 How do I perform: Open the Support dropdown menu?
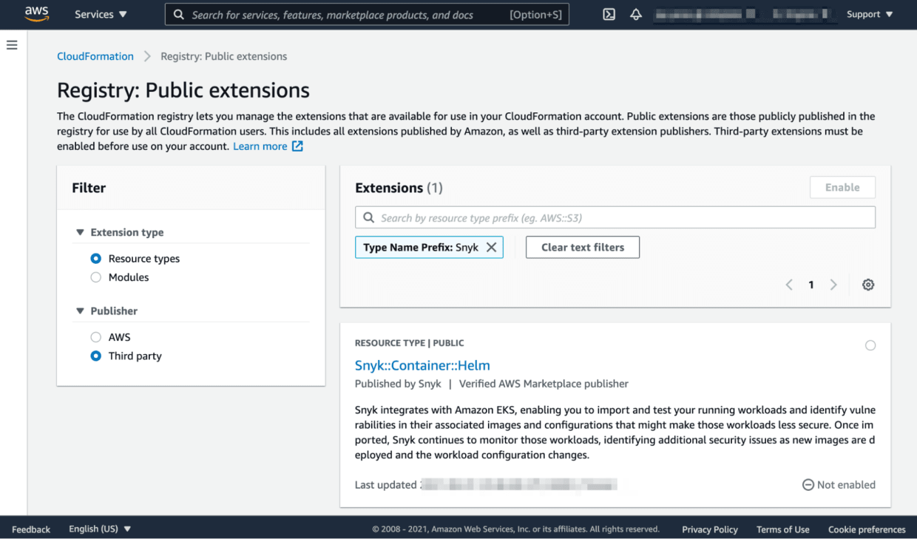870,14
